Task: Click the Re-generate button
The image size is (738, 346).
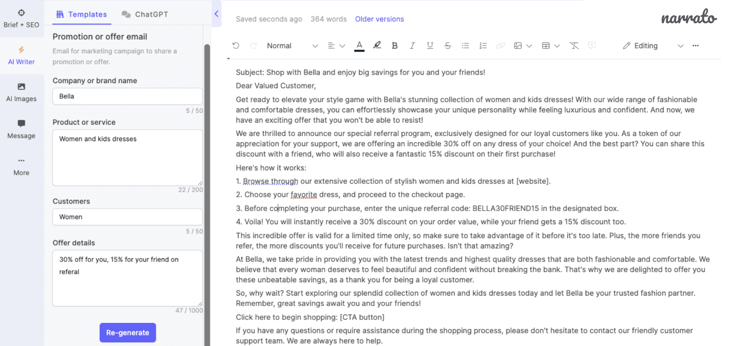Action: point(128,333)
